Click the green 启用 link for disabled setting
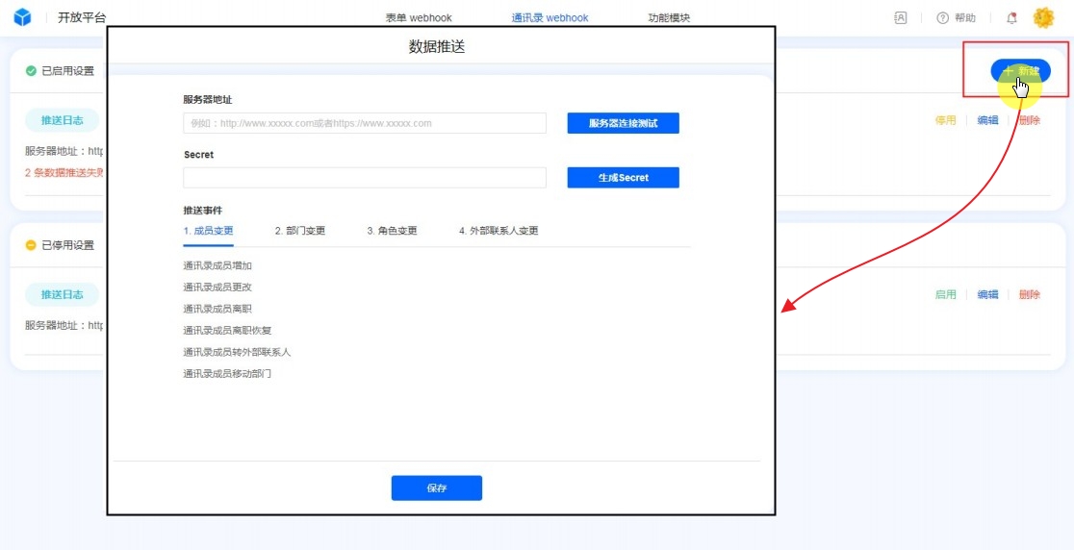Viewport: 1074px width, 550px height. (x=945, y=294)
